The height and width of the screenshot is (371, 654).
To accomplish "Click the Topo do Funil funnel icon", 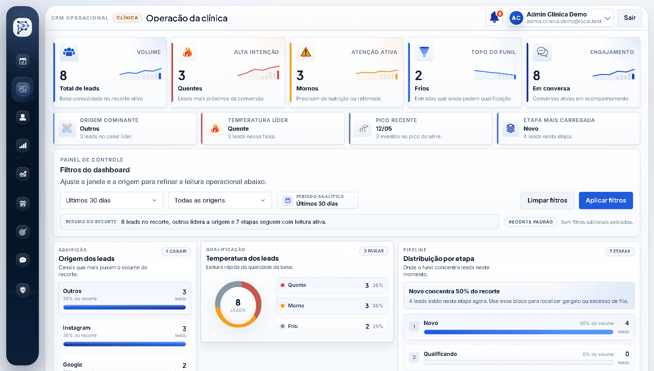I will pos(424,52).
